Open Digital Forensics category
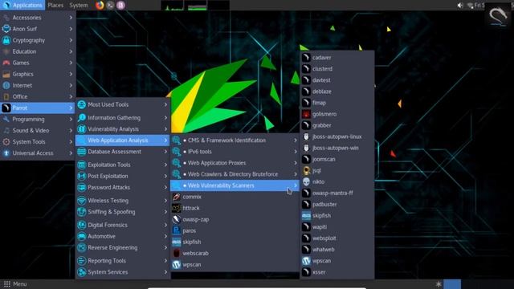 coord(123,225)
